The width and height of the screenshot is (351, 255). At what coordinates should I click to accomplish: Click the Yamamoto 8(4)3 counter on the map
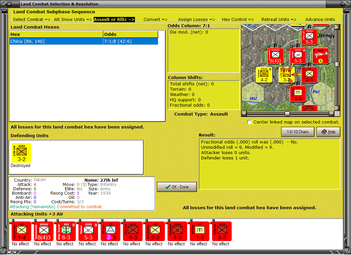click(x=276, y=56)
